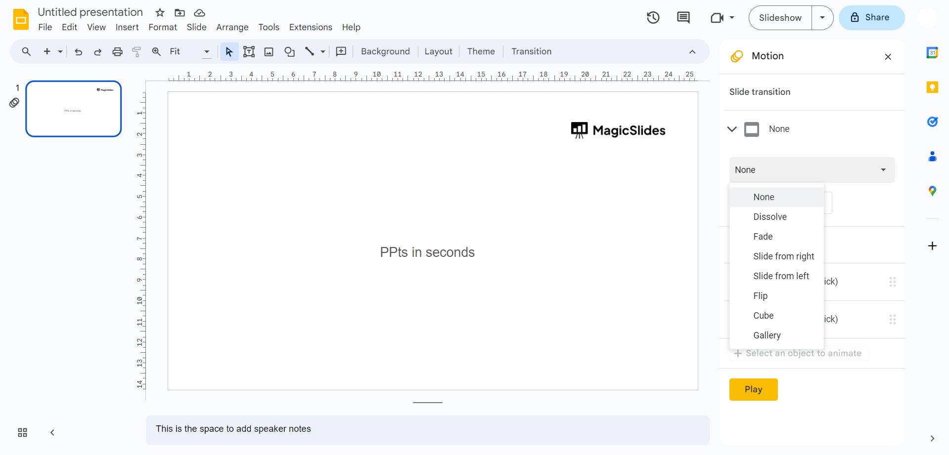Collapse the filmstrip with left arrow
949x455 pixels.
(52, 433)
